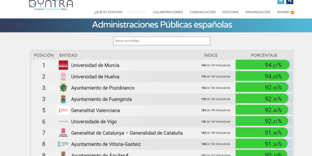Click the 94.67% percentage bar
This screenshot has width=312, height=156.
pos(262,64)
